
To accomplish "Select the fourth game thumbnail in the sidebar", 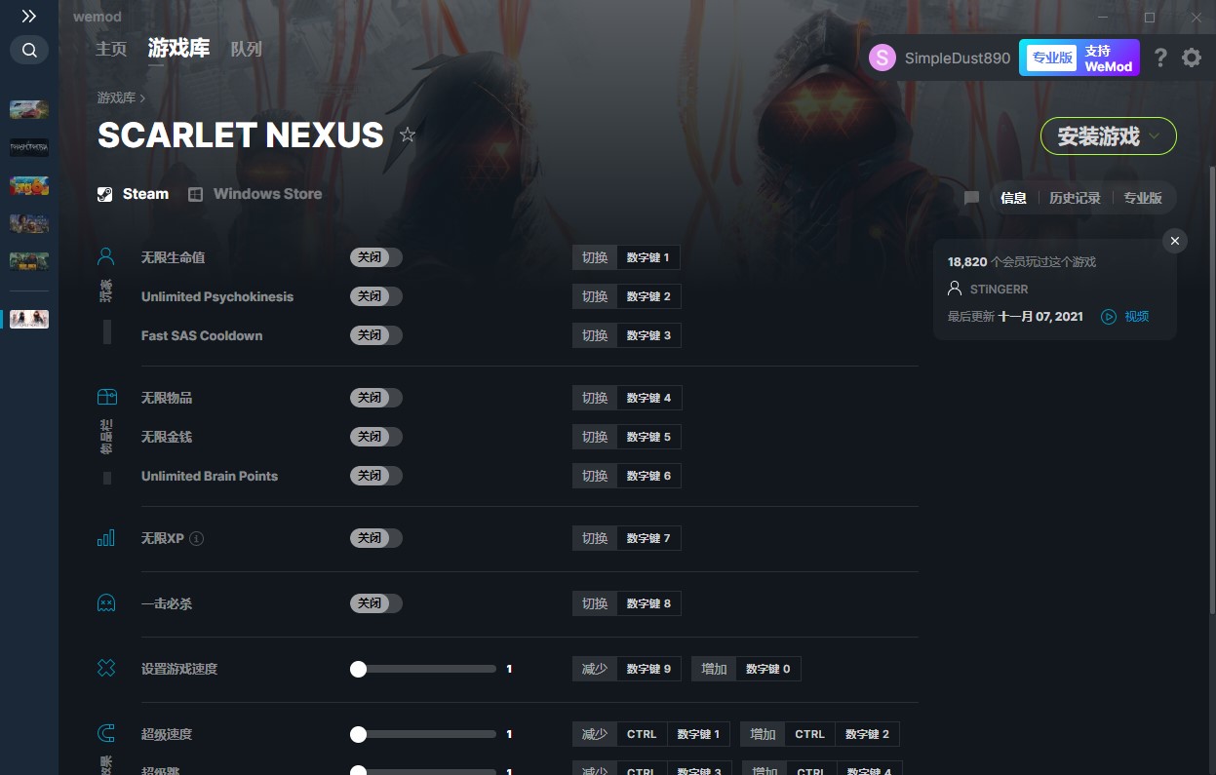I will (29, 223).
